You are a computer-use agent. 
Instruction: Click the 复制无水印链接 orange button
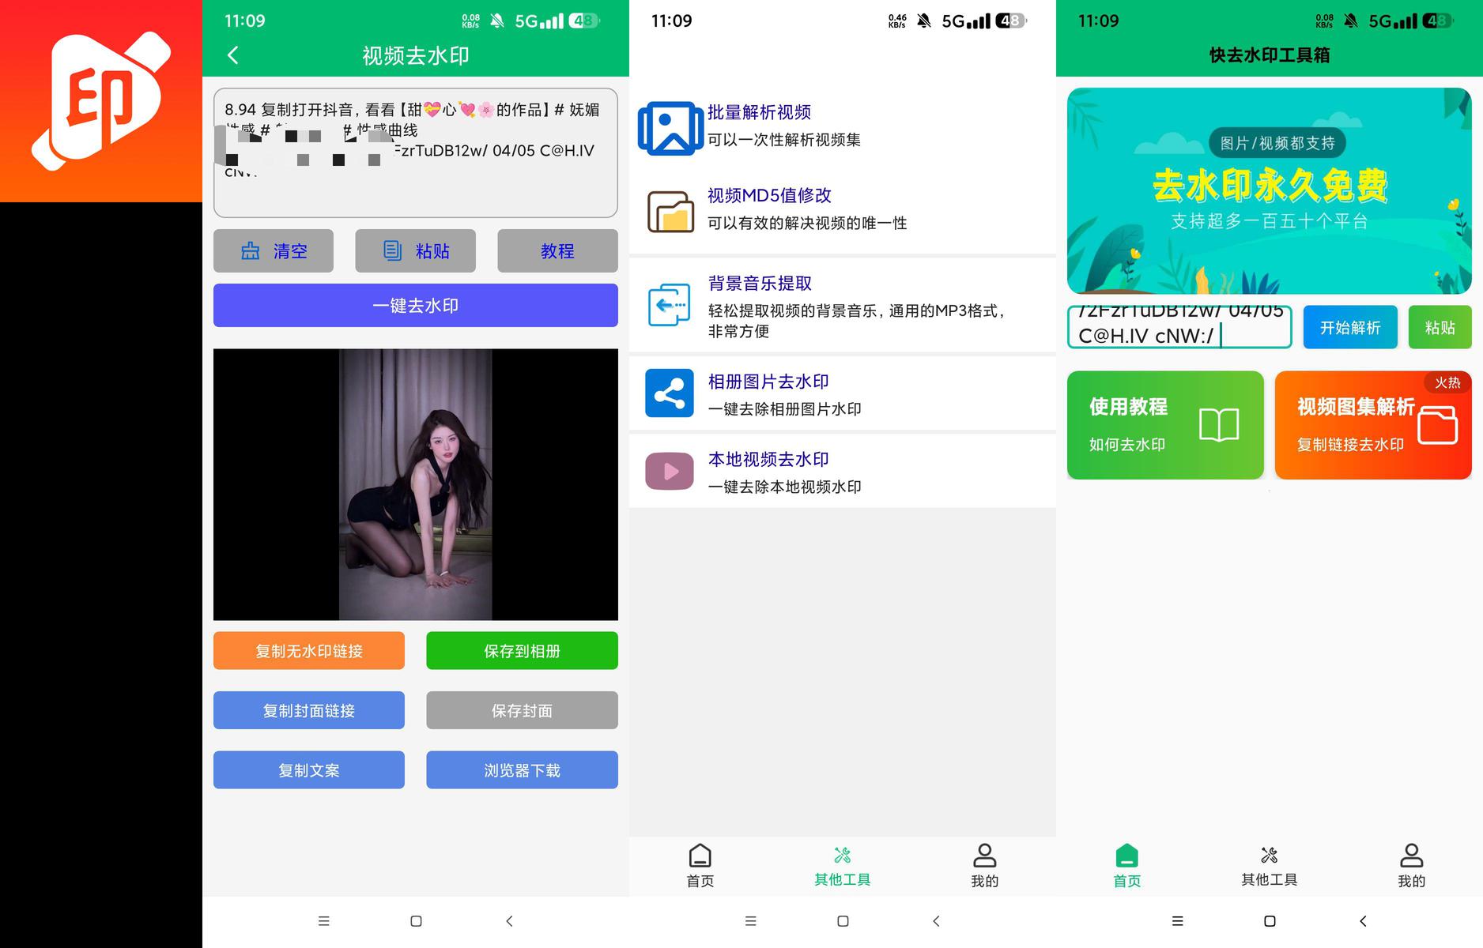tap(309, 651)
